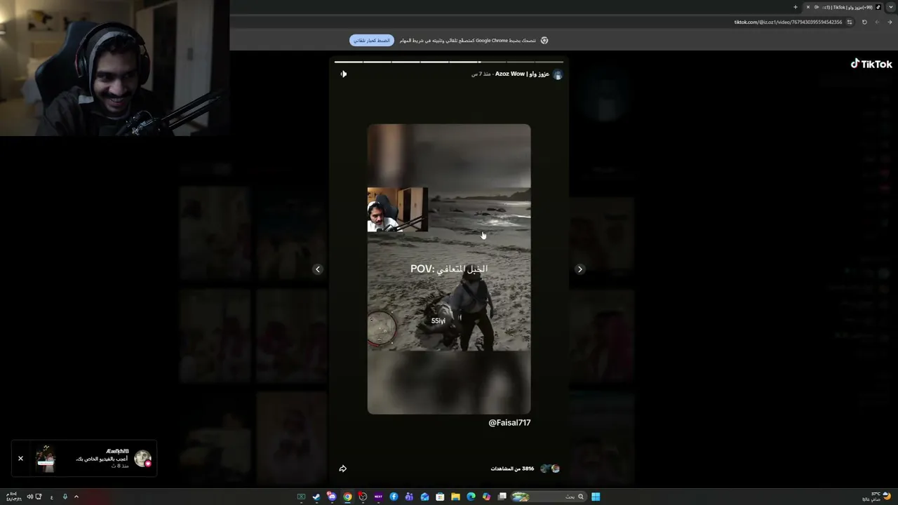Open Microsoft Teams from the taskbar
Screen dimensions: 898x505
click(409, 497)
